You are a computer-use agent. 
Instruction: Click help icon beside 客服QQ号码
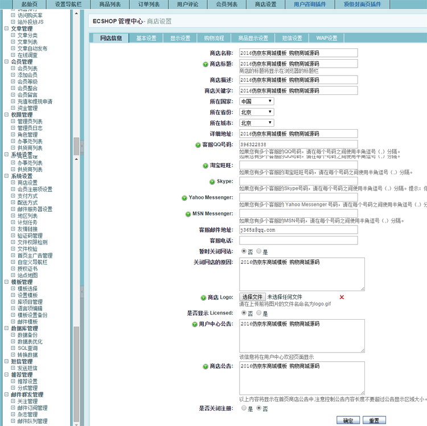[198, 145]
